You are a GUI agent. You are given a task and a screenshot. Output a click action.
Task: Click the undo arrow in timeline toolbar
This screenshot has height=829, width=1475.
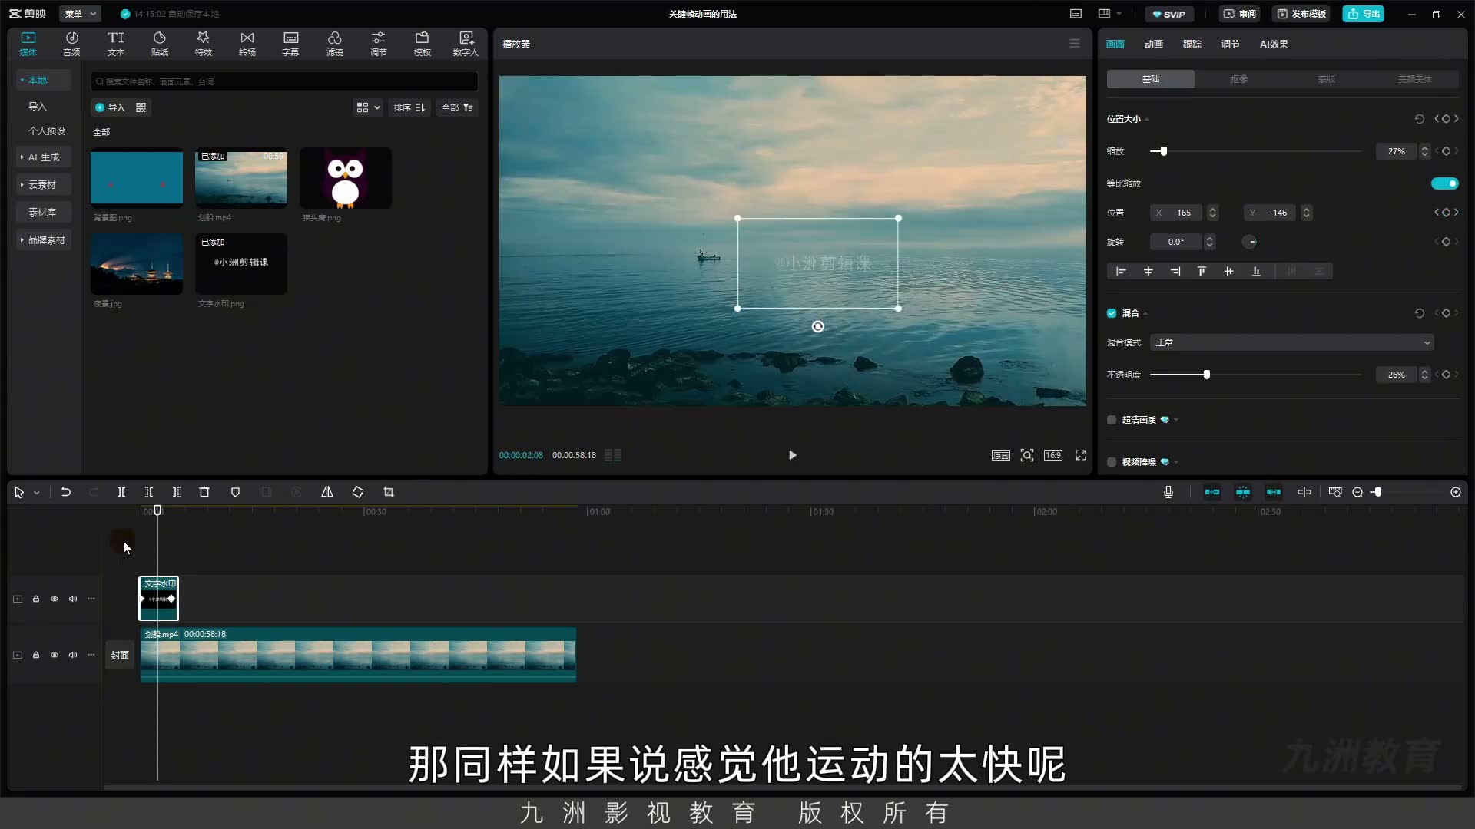(66, 492)
